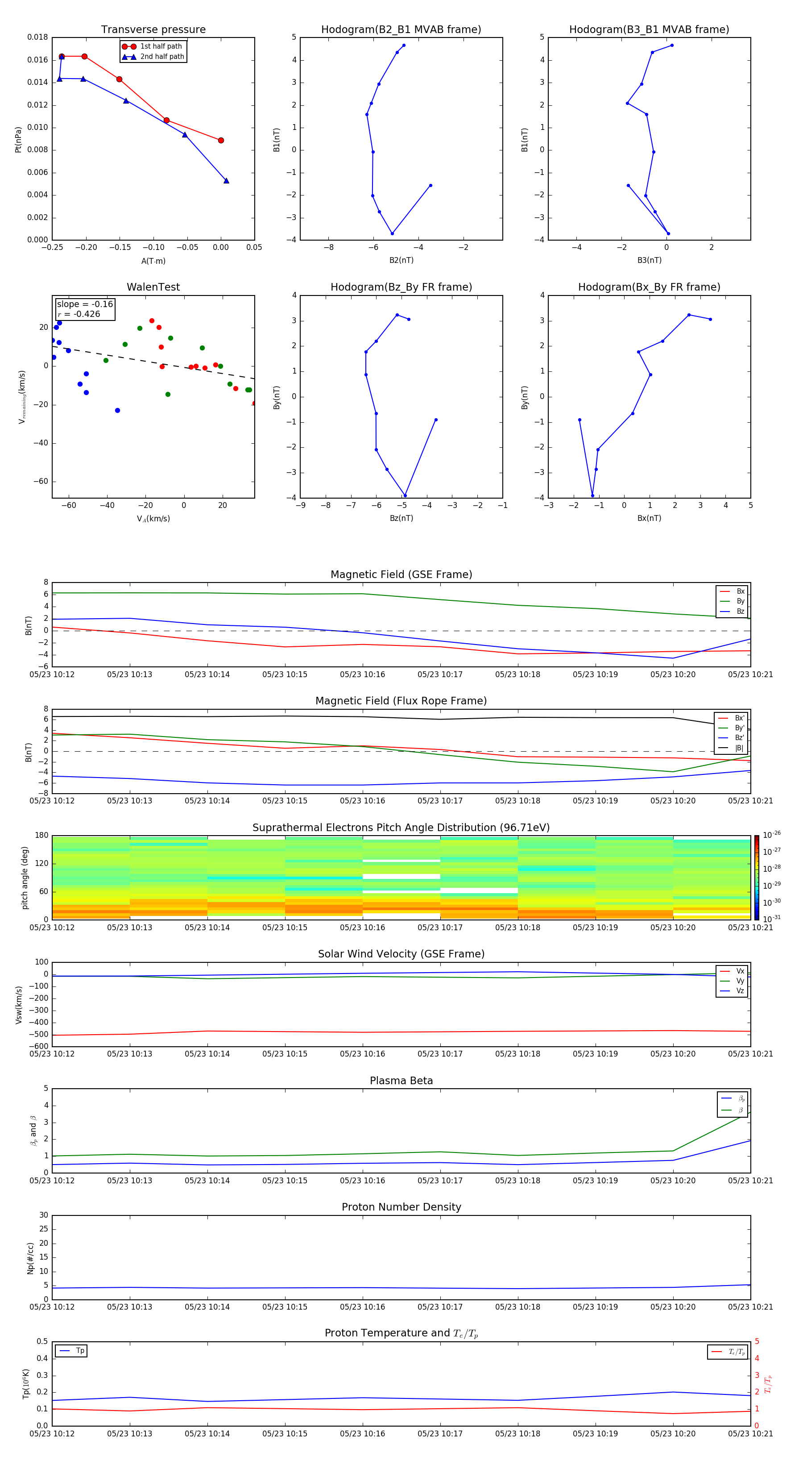The width and height of the screenshot is (803, 1473).
Task: Click the "Np(#/cc)" y-axis label
Action: coord(30,1258)
